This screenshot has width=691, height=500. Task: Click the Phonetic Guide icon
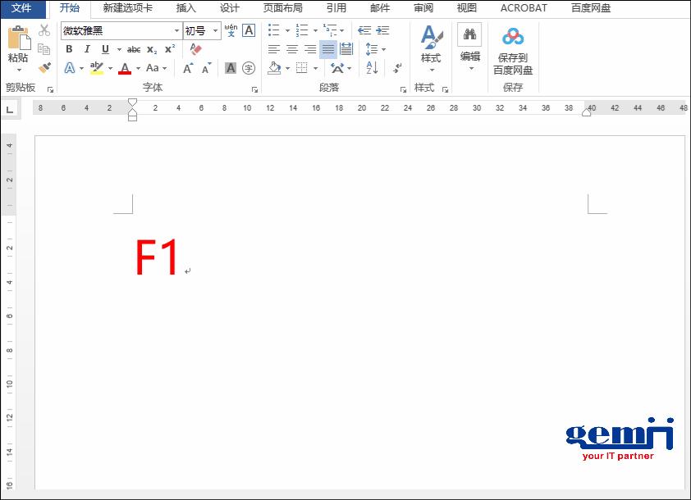tap(232, 30)
